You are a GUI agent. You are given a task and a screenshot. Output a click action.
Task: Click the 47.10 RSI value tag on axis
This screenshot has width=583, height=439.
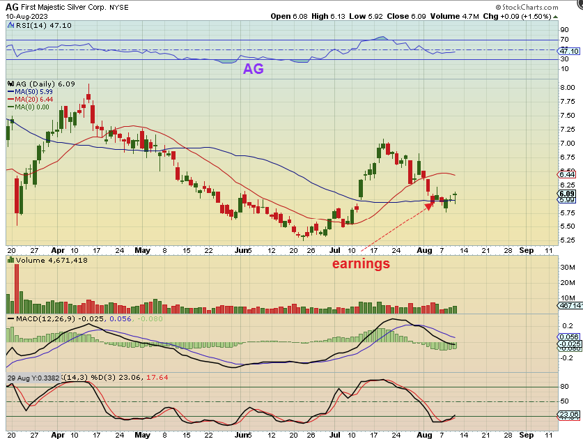click(569, 51)
